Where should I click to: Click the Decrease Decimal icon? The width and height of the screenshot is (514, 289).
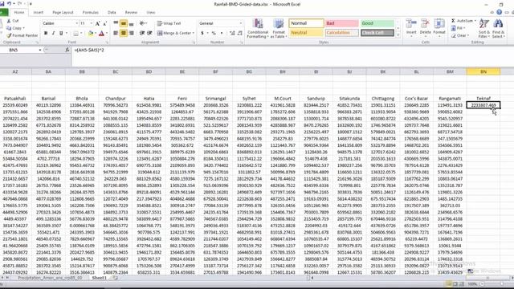tap(240, 33)
